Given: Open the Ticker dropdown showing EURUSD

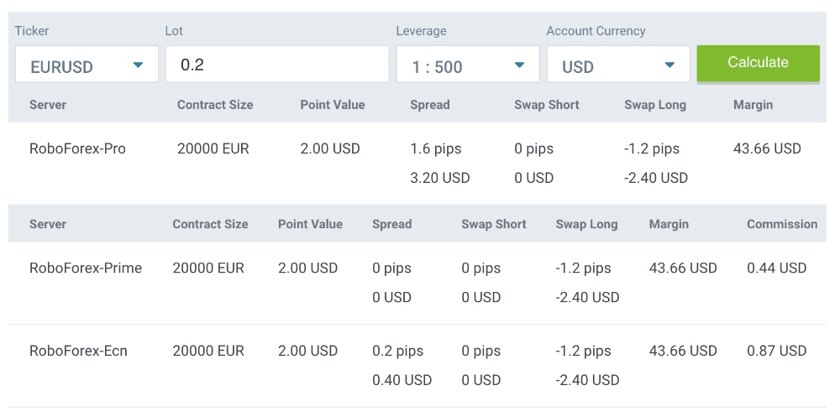Looking at the screenshot, I should 87,65.
